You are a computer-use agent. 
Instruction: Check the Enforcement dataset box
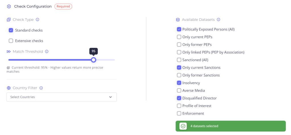179,114
